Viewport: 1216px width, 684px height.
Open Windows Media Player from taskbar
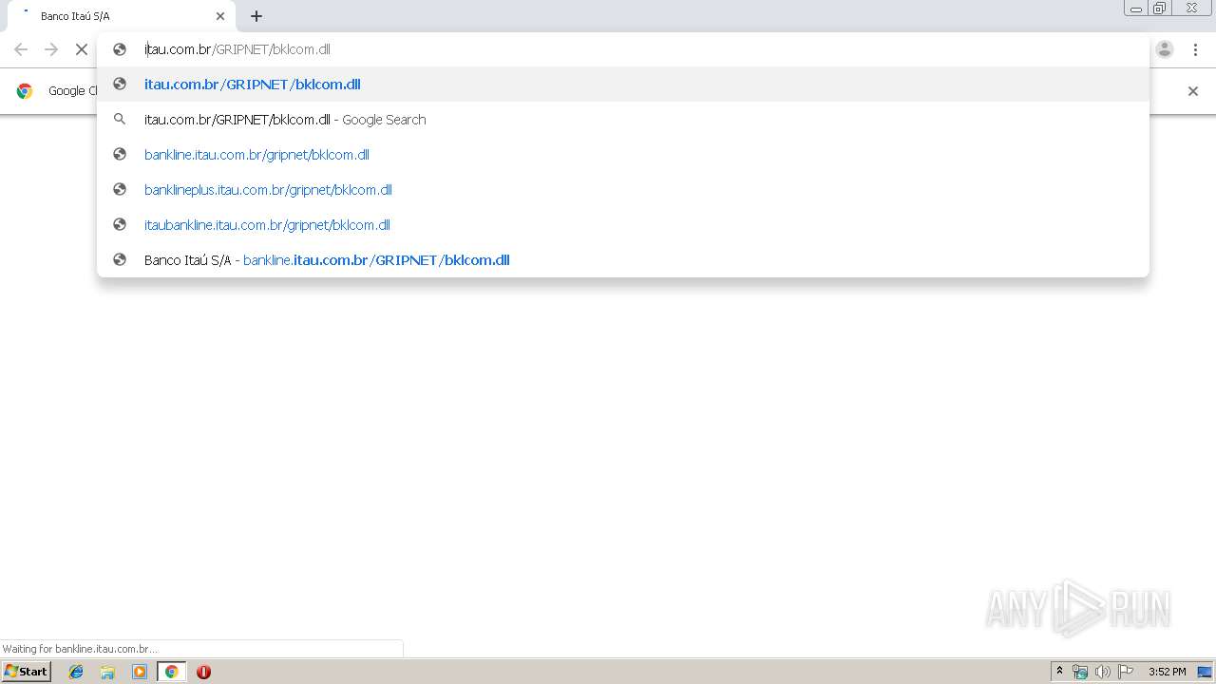(140, 672)
